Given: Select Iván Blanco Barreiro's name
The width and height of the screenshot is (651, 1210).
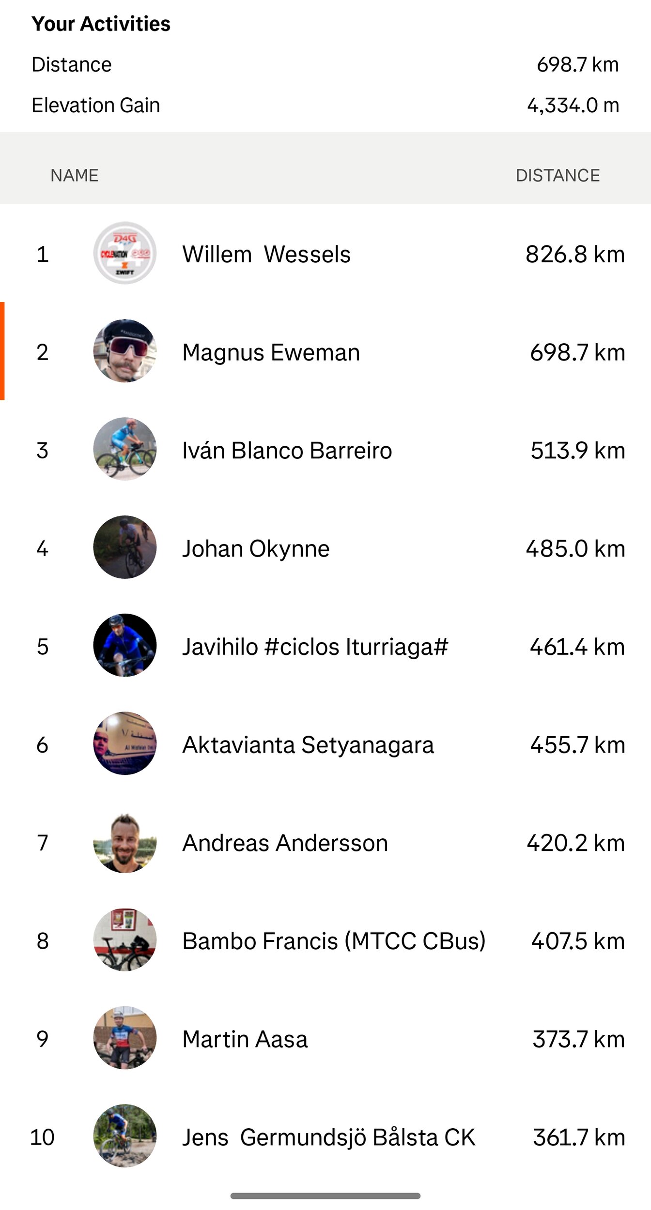Looking at the screenshot, I should (x=287, y=451).
